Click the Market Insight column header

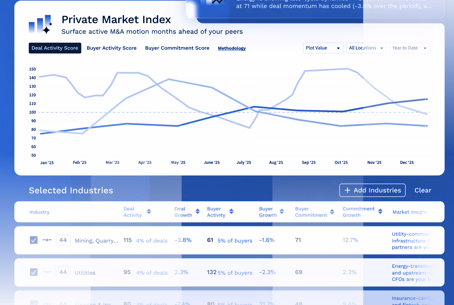click(x=410, y=212)
